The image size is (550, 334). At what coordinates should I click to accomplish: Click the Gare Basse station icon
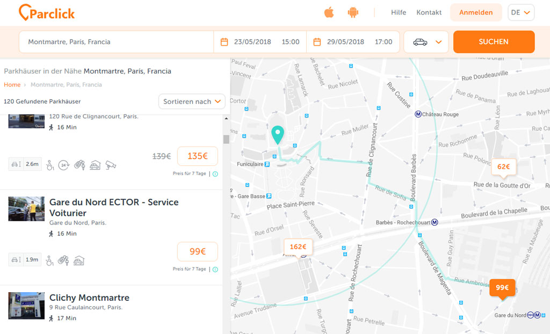[269, 196]
